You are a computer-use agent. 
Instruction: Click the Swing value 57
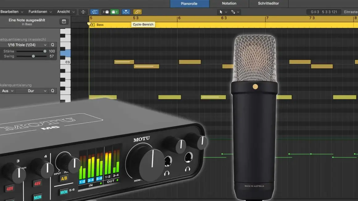coord(52,56)
